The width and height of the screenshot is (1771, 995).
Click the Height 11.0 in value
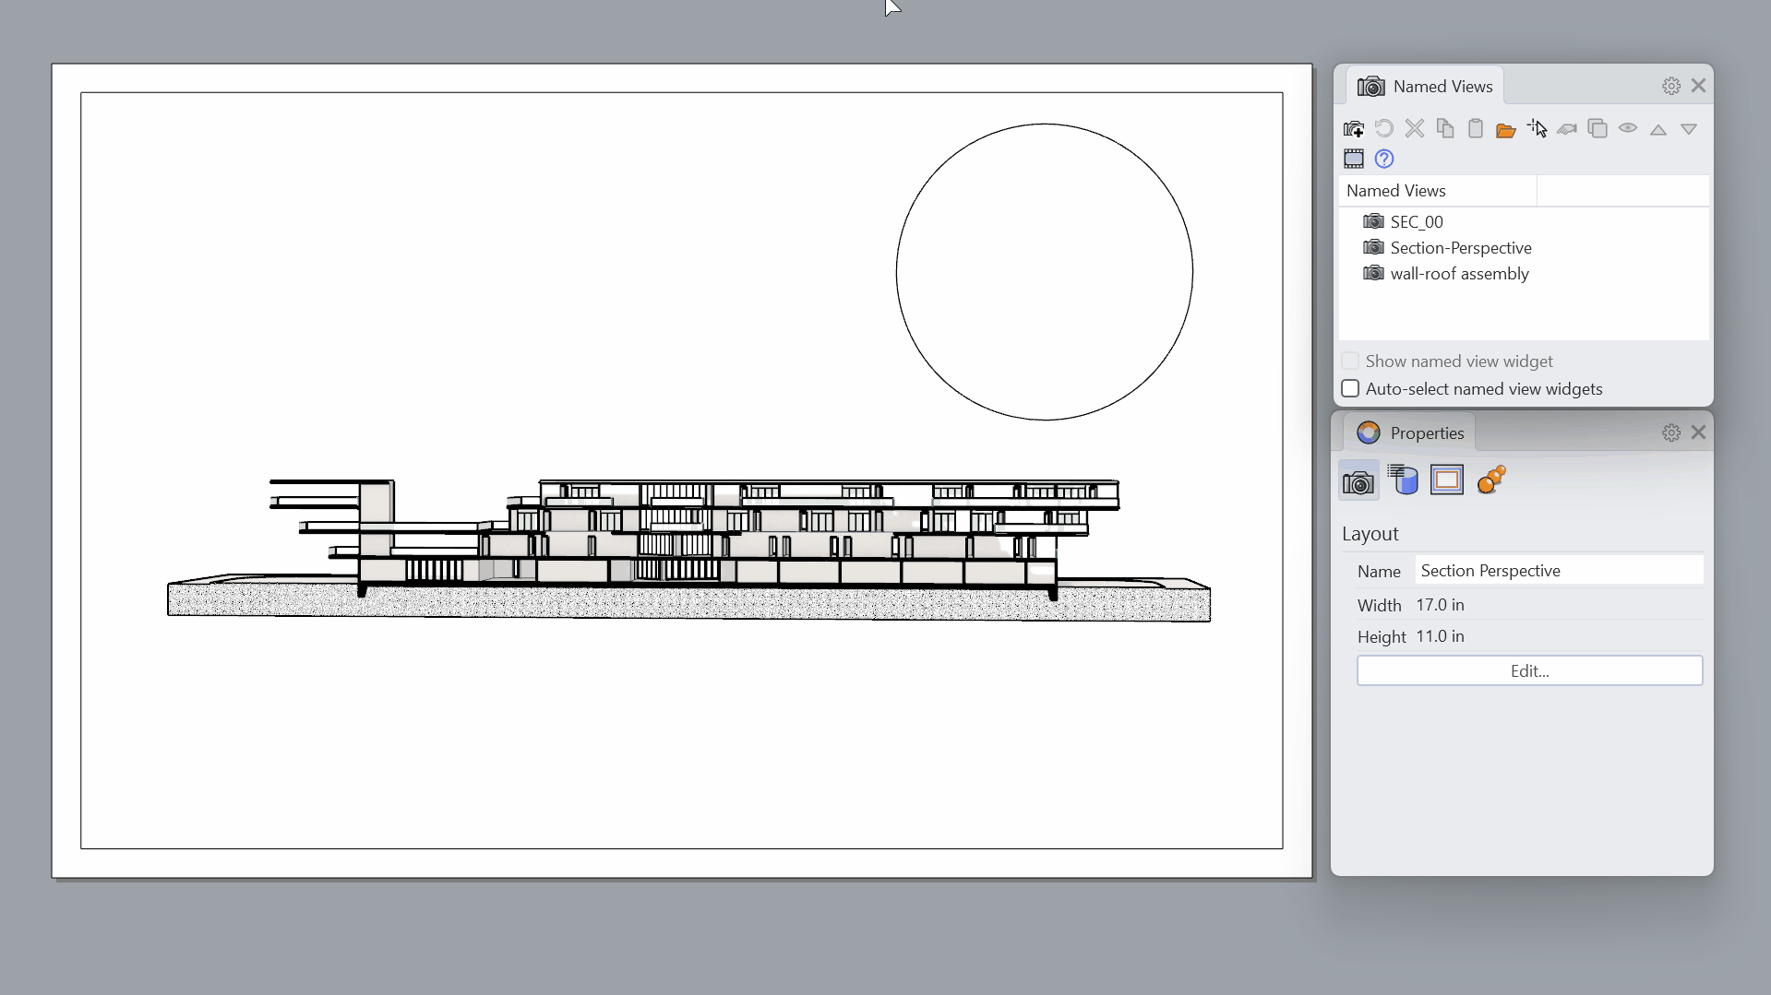pos(1440,636)
